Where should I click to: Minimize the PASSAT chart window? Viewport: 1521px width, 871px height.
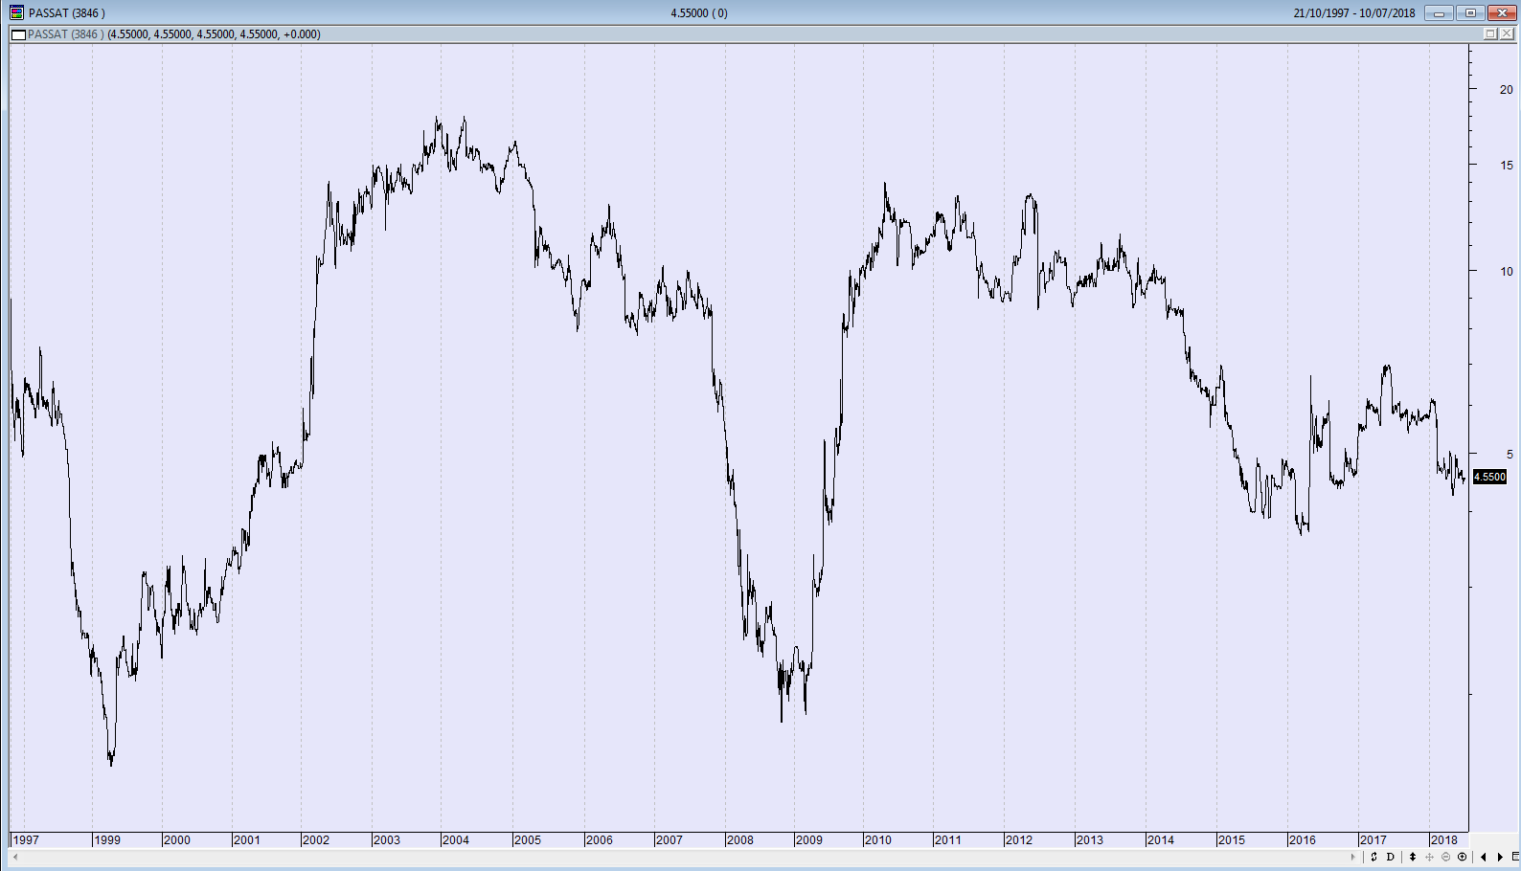click(x=1439, y=13)
